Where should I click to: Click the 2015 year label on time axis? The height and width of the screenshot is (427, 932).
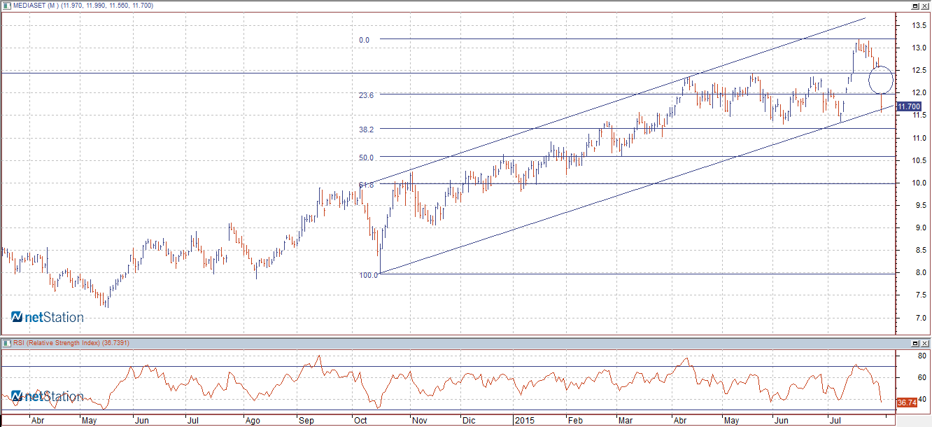524,421
